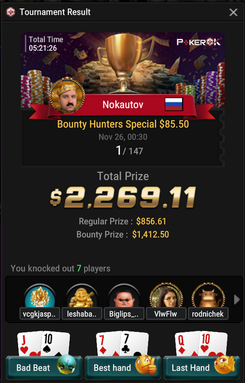Select the golden Buddha avatar of leshaba..
The image size is (245, 383).
(82, 297)
